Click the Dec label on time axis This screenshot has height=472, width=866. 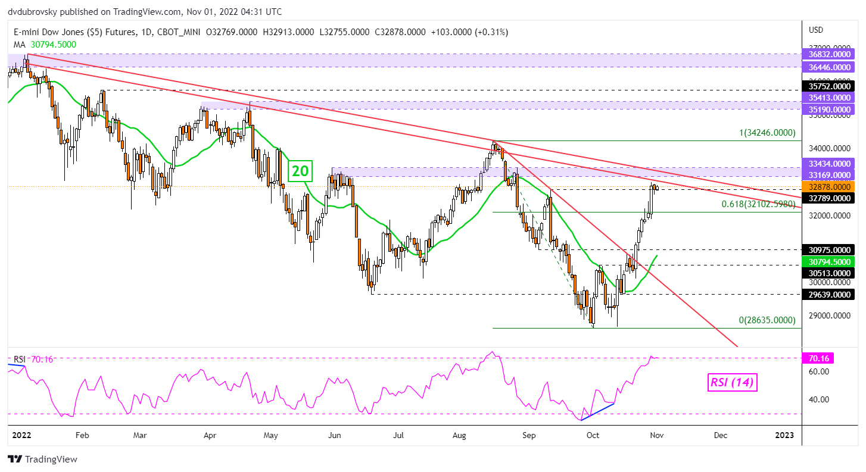click(x=721, y=435)
